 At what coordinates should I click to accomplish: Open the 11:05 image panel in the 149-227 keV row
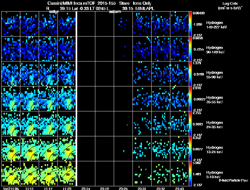coord(11,24)
